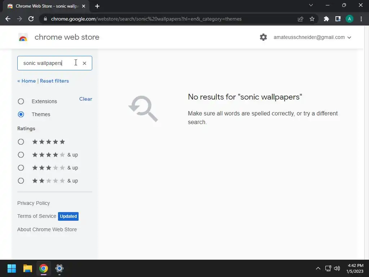The image size is (369, 277).
Task: Click the URL address bar
Action: coord(146,19)
